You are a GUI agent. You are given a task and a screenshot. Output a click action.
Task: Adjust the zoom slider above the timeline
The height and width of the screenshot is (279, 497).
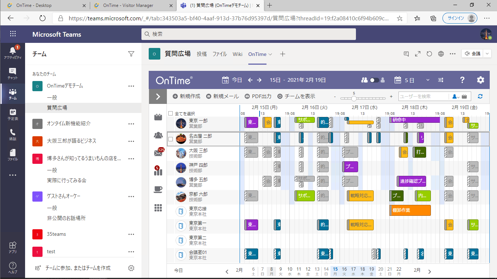pyautogui.click(x=354, y=98)
